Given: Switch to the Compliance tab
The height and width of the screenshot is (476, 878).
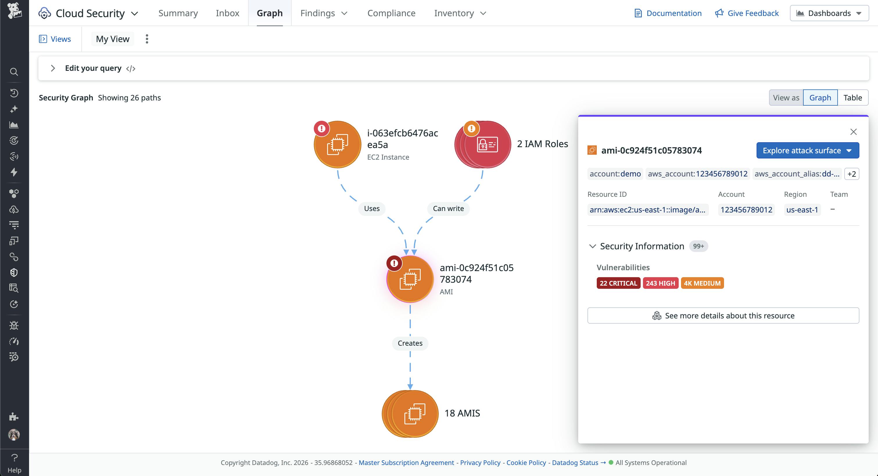Looking at the screenshot, I should [x=391, y=13].
